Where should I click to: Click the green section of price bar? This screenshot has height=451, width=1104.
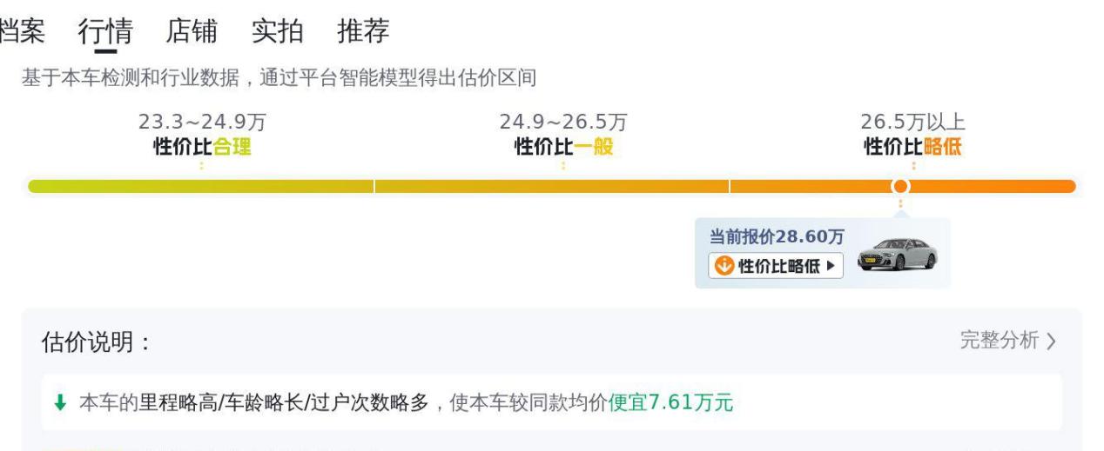[x=201, y=186]
